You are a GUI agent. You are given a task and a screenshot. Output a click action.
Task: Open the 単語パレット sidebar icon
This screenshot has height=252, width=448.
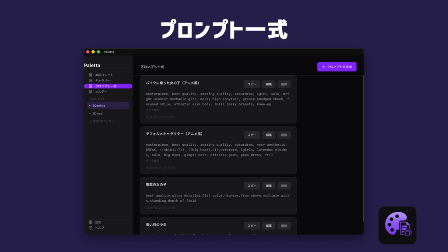coord(91,75)
